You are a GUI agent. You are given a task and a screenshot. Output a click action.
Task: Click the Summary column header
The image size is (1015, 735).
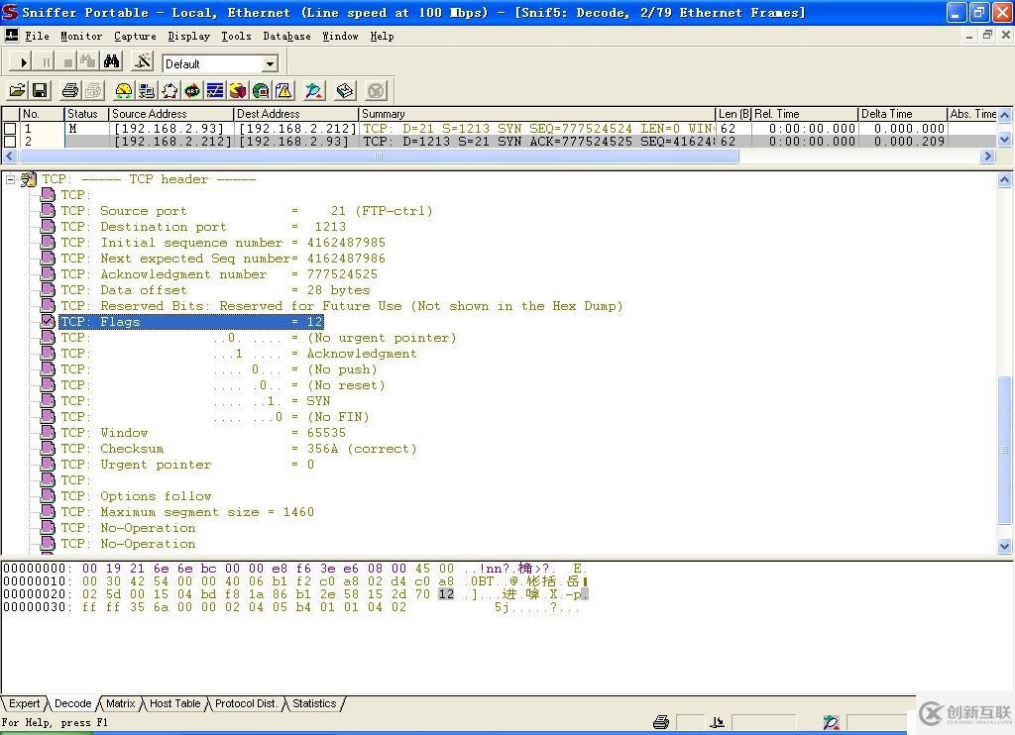point(537,114)
